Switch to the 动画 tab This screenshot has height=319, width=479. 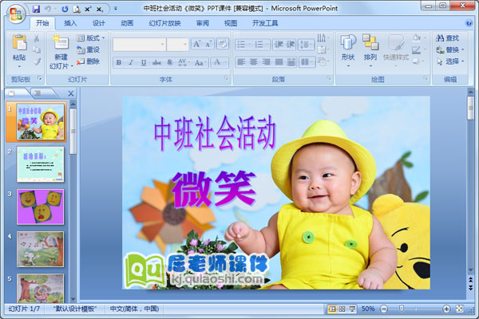pyautogui.click(x=127, y=23)
